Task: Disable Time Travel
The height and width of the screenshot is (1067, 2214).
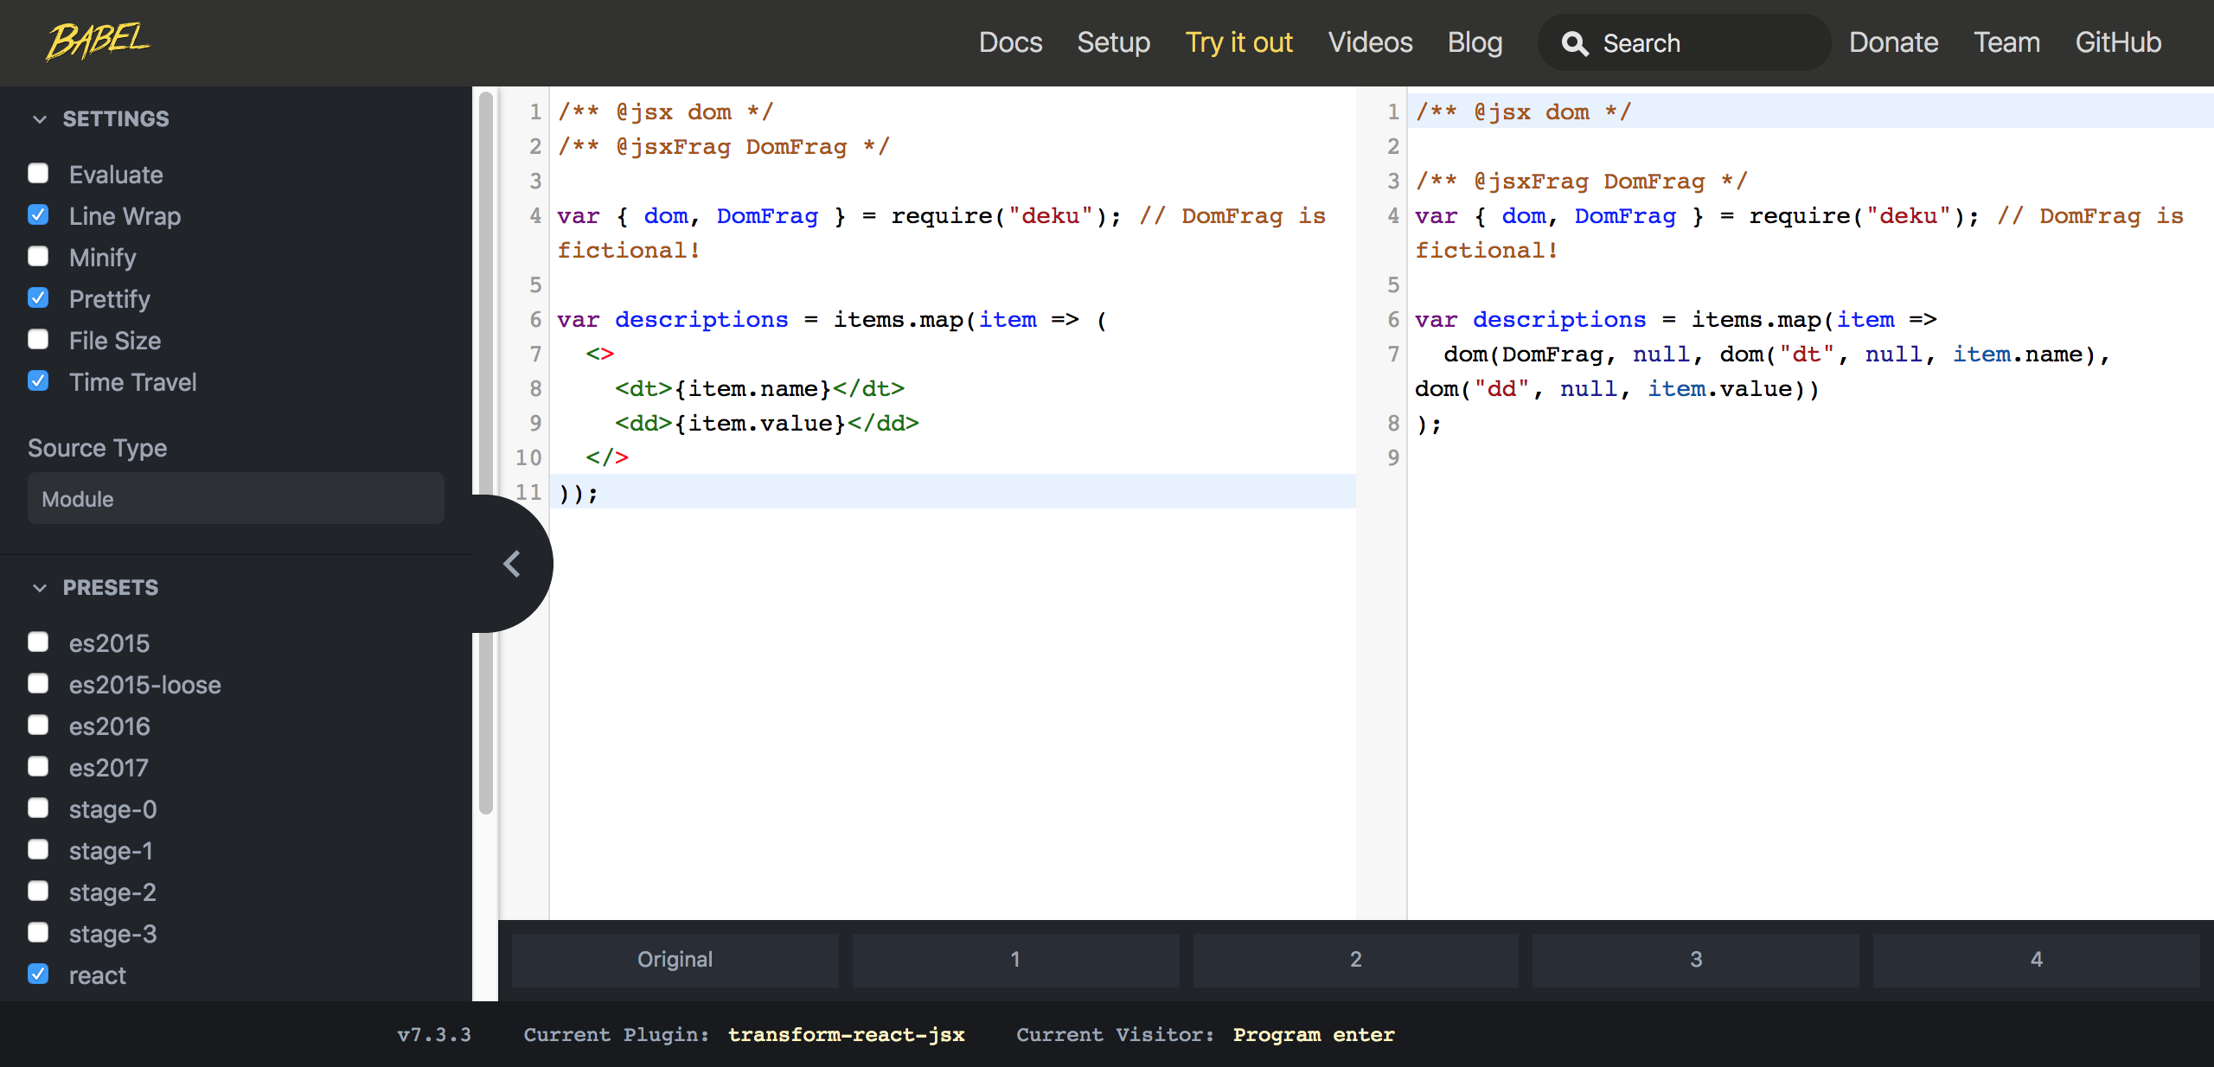Action: [x=38, y=380]
